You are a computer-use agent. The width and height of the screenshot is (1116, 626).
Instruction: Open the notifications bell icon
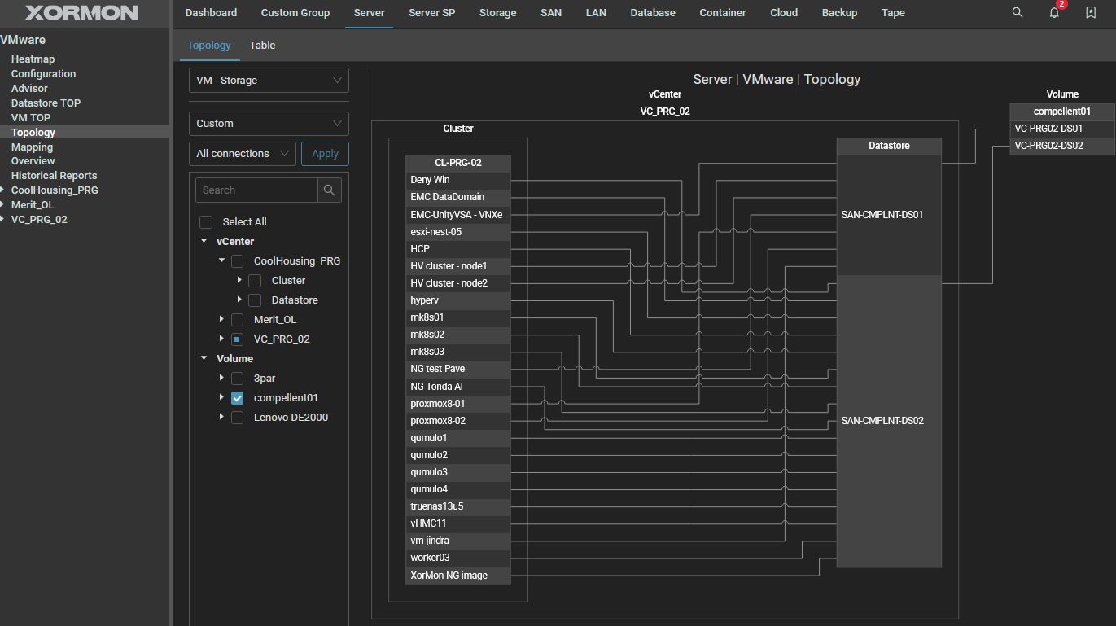(x=1054, y=13)
